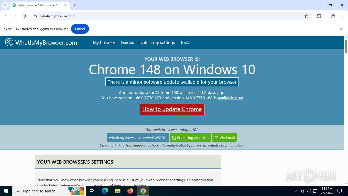Cancel ANY.RUN debugging
Screen dimensions: 348x196
(80, 29)
